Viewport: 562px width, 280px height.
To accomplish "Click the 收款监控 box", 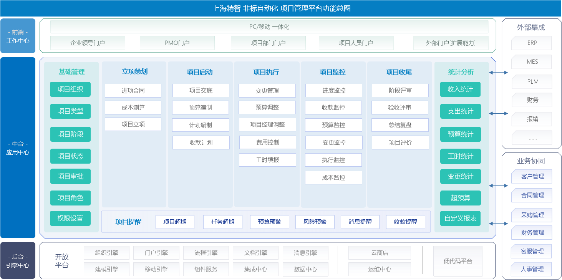I will click(333, 108).
